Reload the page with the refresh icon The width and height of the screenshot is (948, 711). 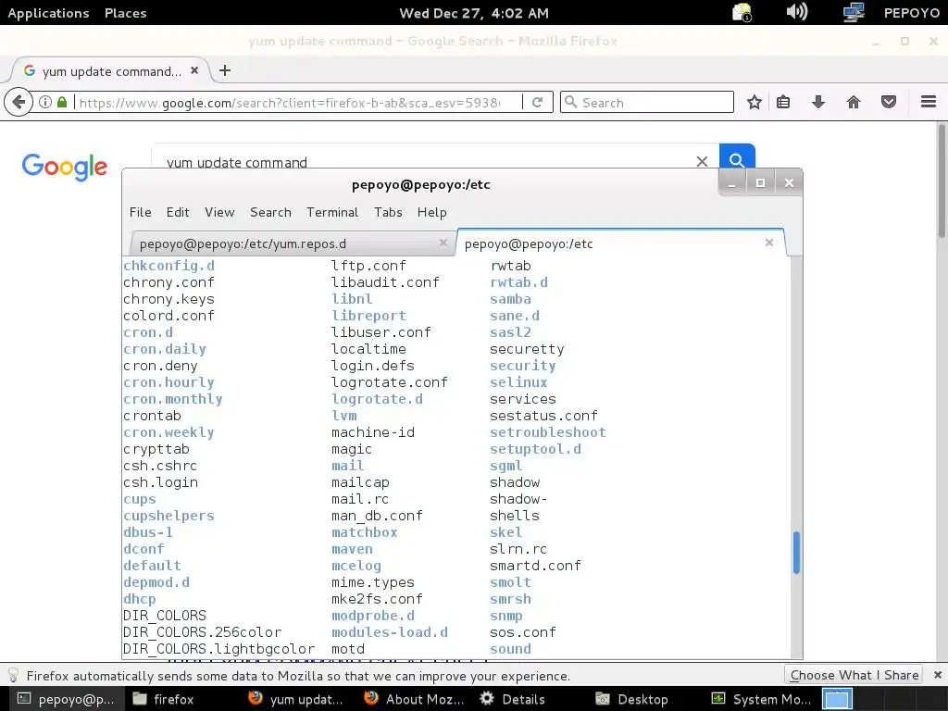coord(537,102)
